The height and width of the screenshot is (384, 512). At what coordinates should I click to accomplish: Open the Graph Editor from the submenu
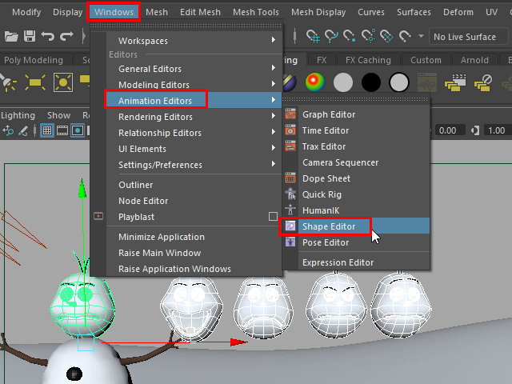(x=329, y=114)
